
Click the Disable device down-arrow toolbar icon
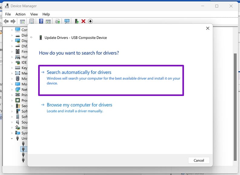click(x=90, y=21)
